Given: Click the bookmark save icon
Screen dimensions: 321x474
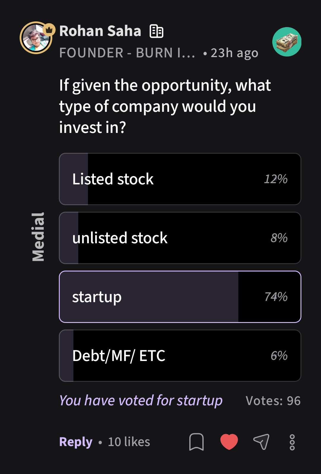Looking at the screenshot, I should (196, 442).
